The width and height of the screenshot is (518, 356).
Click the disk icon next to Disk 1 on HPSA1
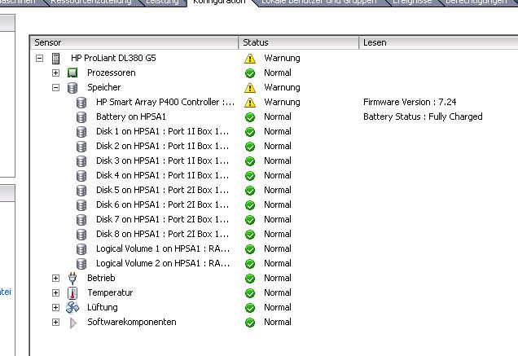point(81,132)
